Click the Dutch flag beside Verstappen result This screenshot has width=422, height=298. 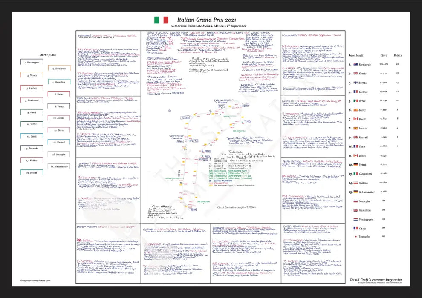tap(355, 220)
